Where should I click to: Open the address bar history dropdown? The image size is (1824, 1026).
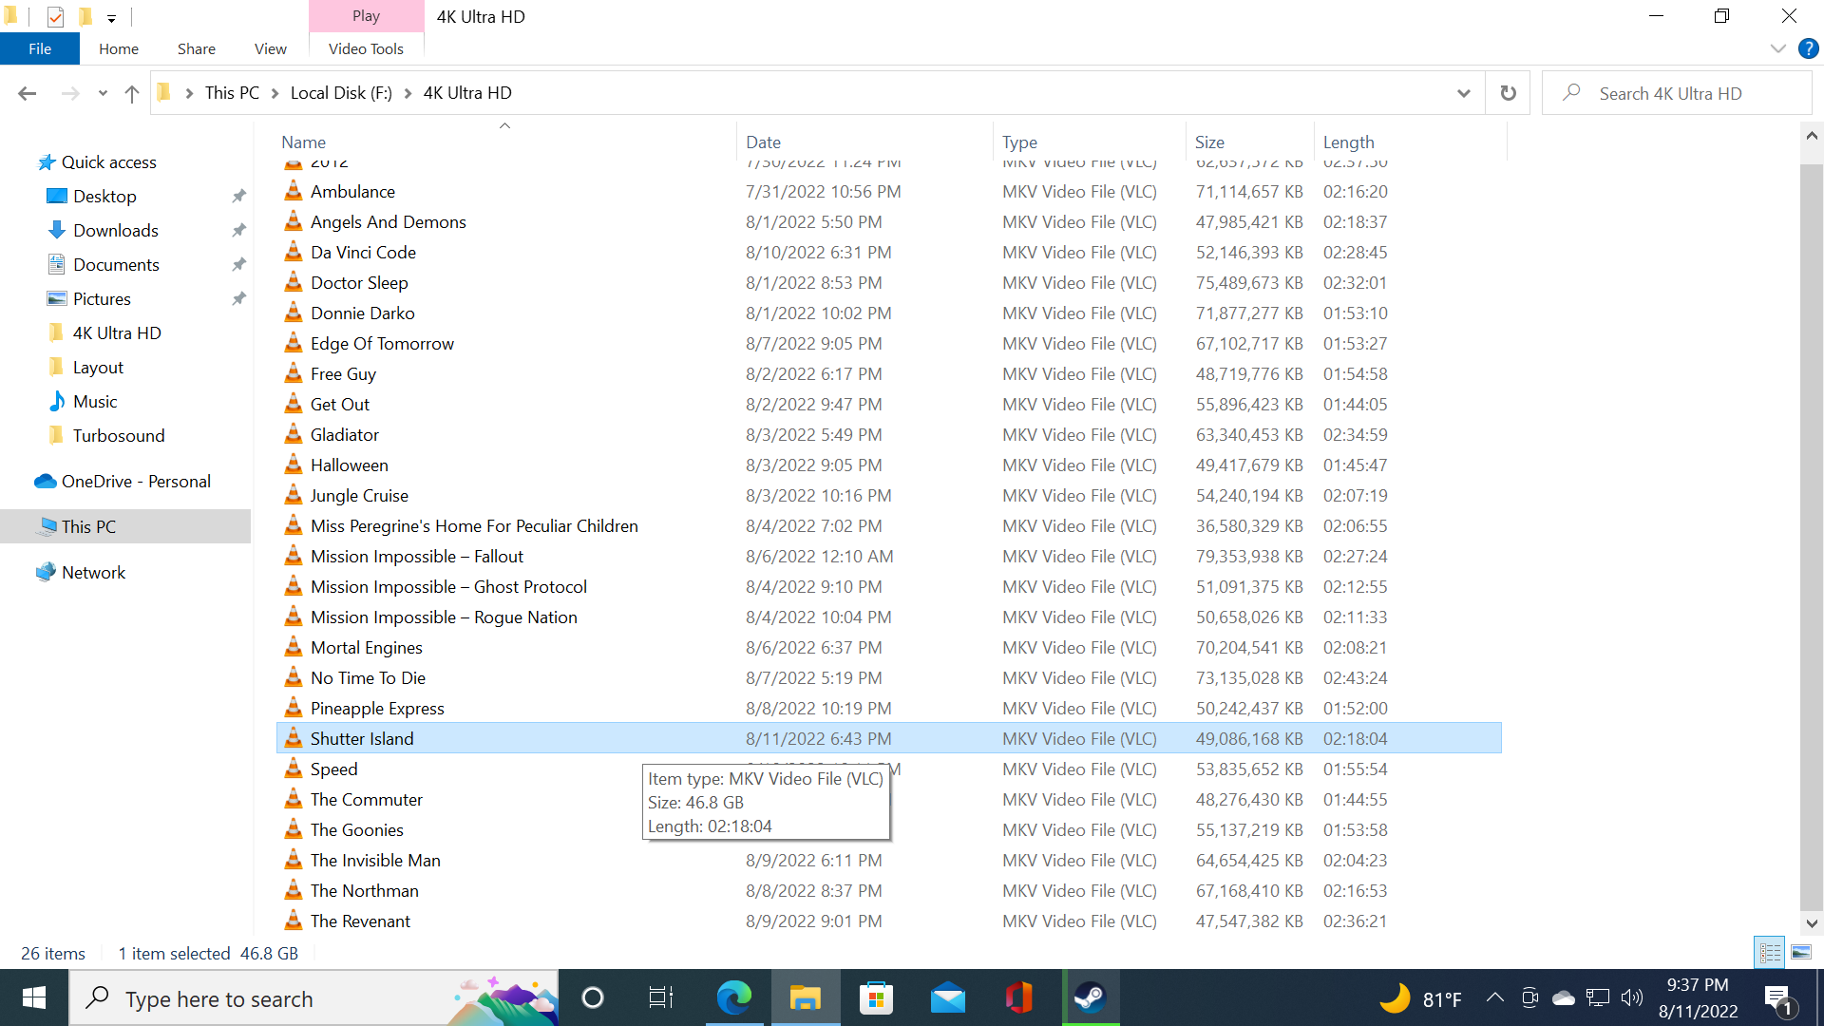click(x=1463, y=93)
